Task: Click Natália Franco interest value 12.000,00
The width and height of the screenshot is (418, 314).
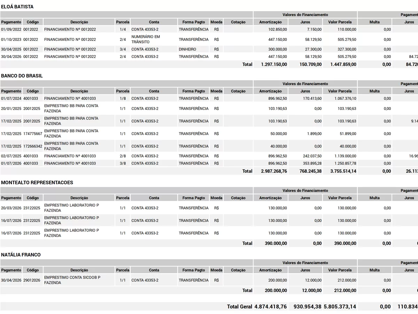Action: coord(313,280)
